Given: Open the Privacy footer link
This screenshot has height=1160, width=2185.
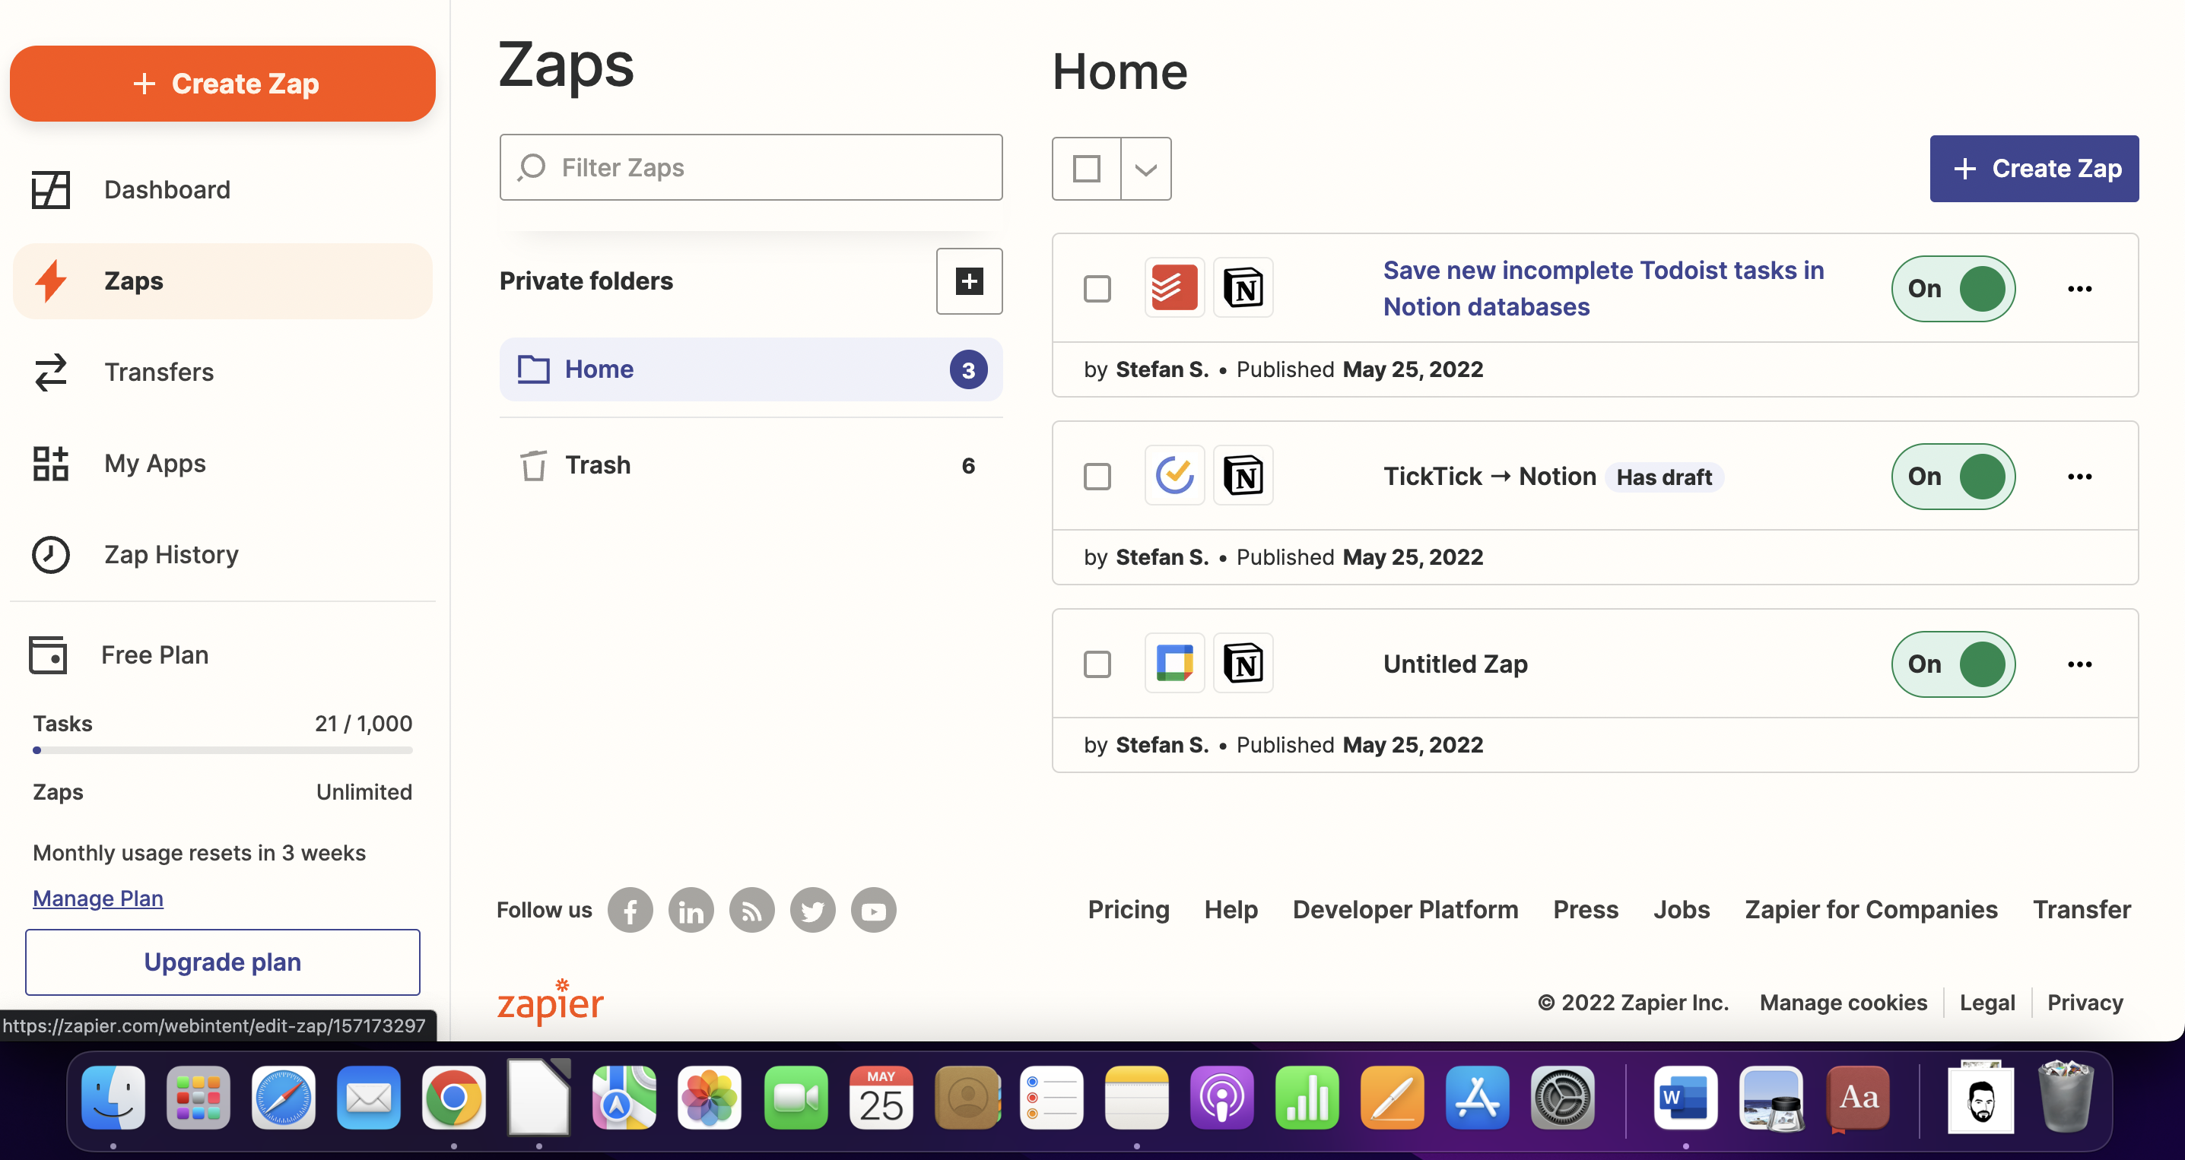Looking at the screenshot, I should click(x=2085, y=1003).
